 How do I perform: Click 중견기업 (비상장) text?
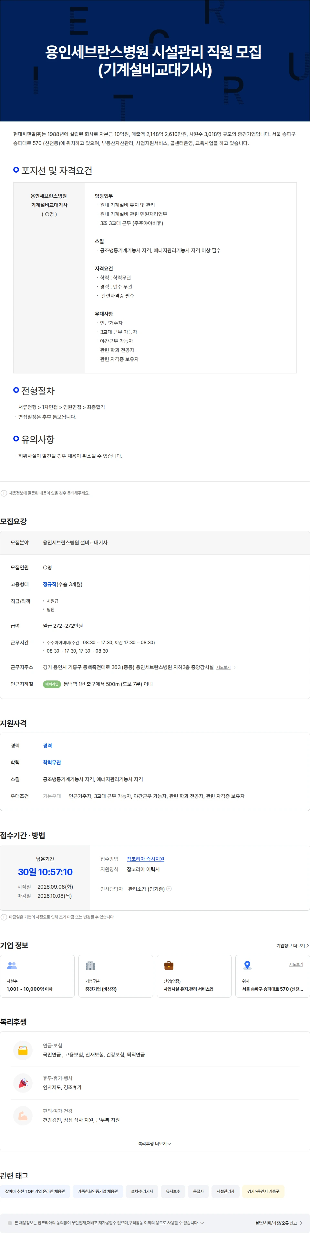(101, 989)
